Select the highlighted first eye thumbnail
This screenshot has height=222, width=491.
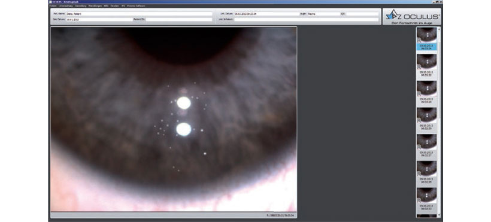pyautogui.click(x=426, y=38)
